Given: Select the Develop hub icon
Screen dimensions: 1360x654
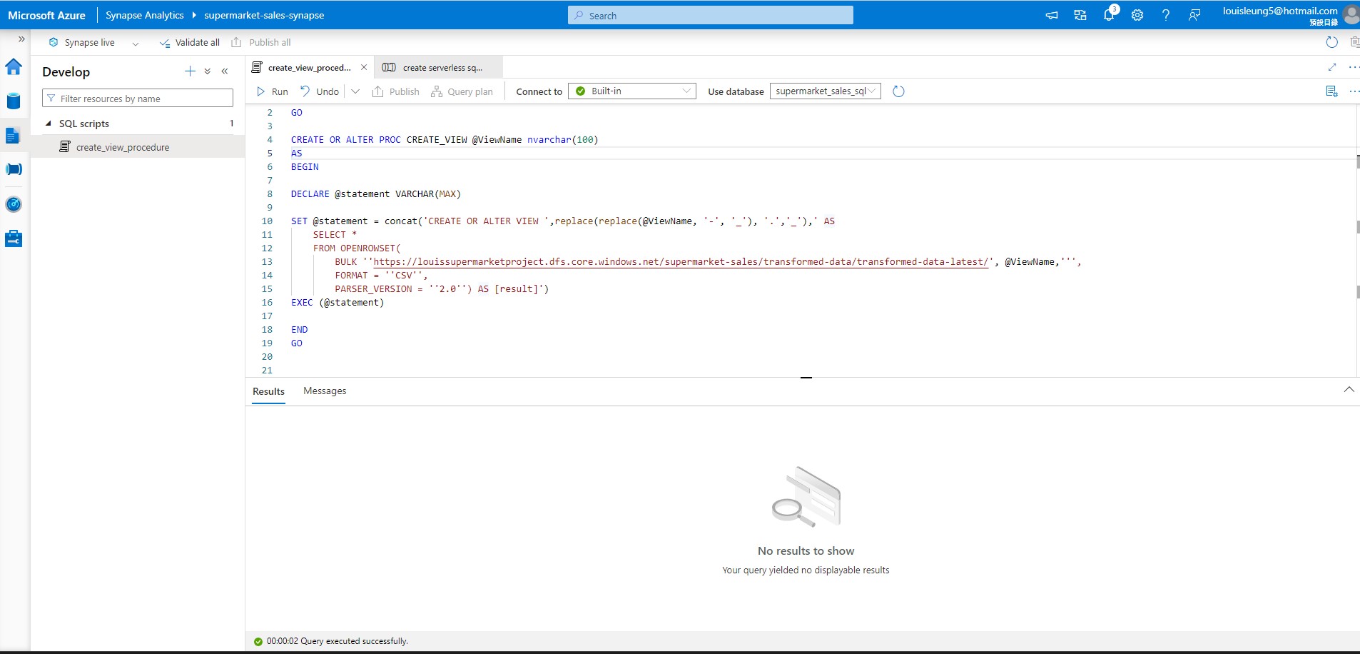Looking at the screenshot, I should 13,135.
